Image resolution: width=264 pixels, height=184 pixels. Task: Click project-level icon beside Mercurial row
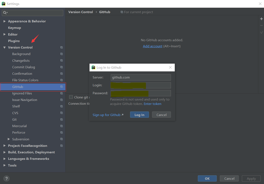pos(62,126)
